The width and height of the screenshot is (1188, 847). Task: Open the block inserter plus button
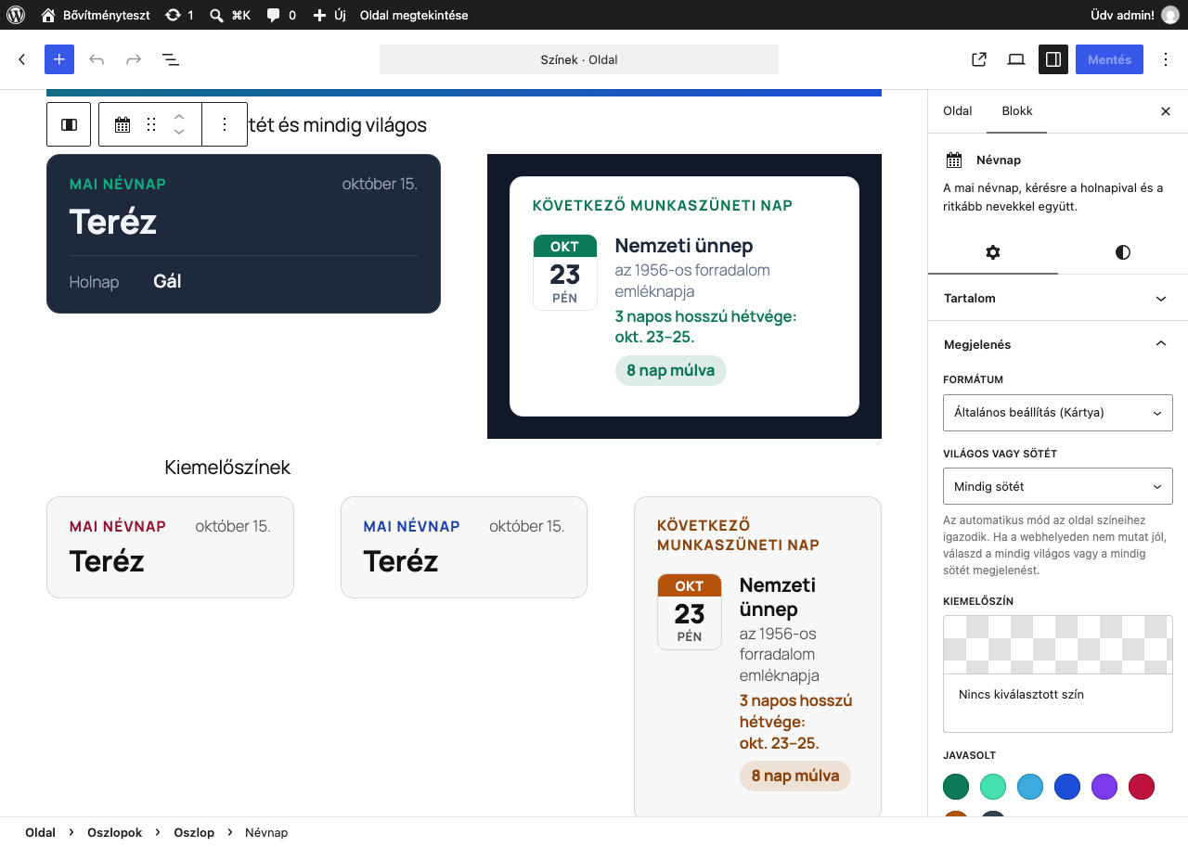[59, 59]
